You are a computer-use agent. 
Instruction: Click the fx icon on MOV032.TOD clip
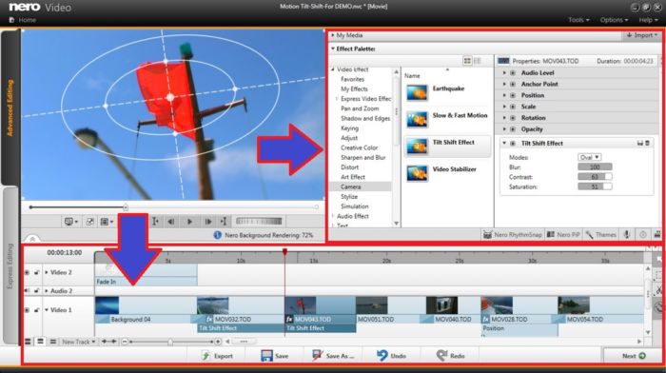[x=209, y=319]
